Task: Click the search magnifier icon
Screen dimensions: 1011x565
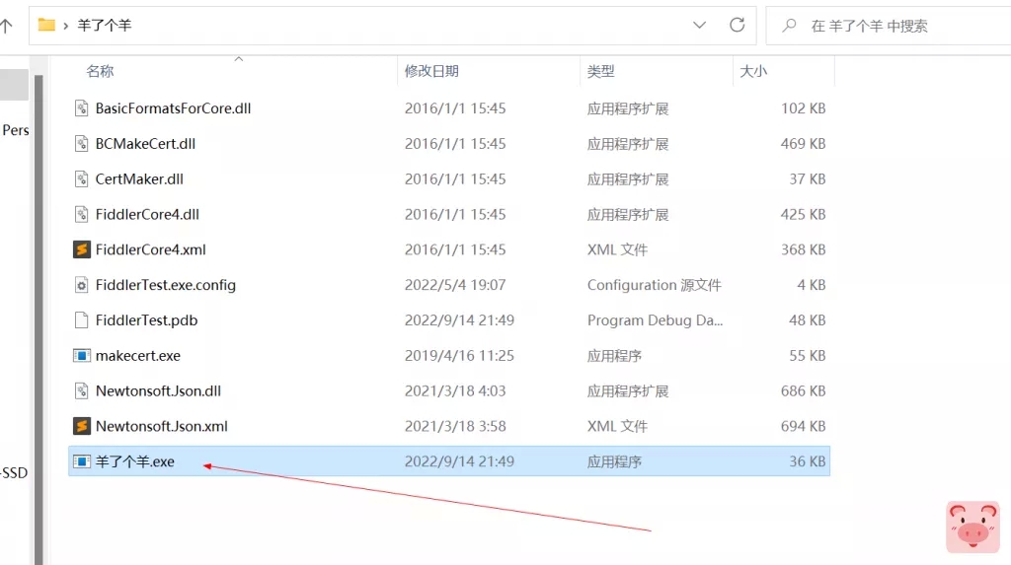Action: (789, 26)
